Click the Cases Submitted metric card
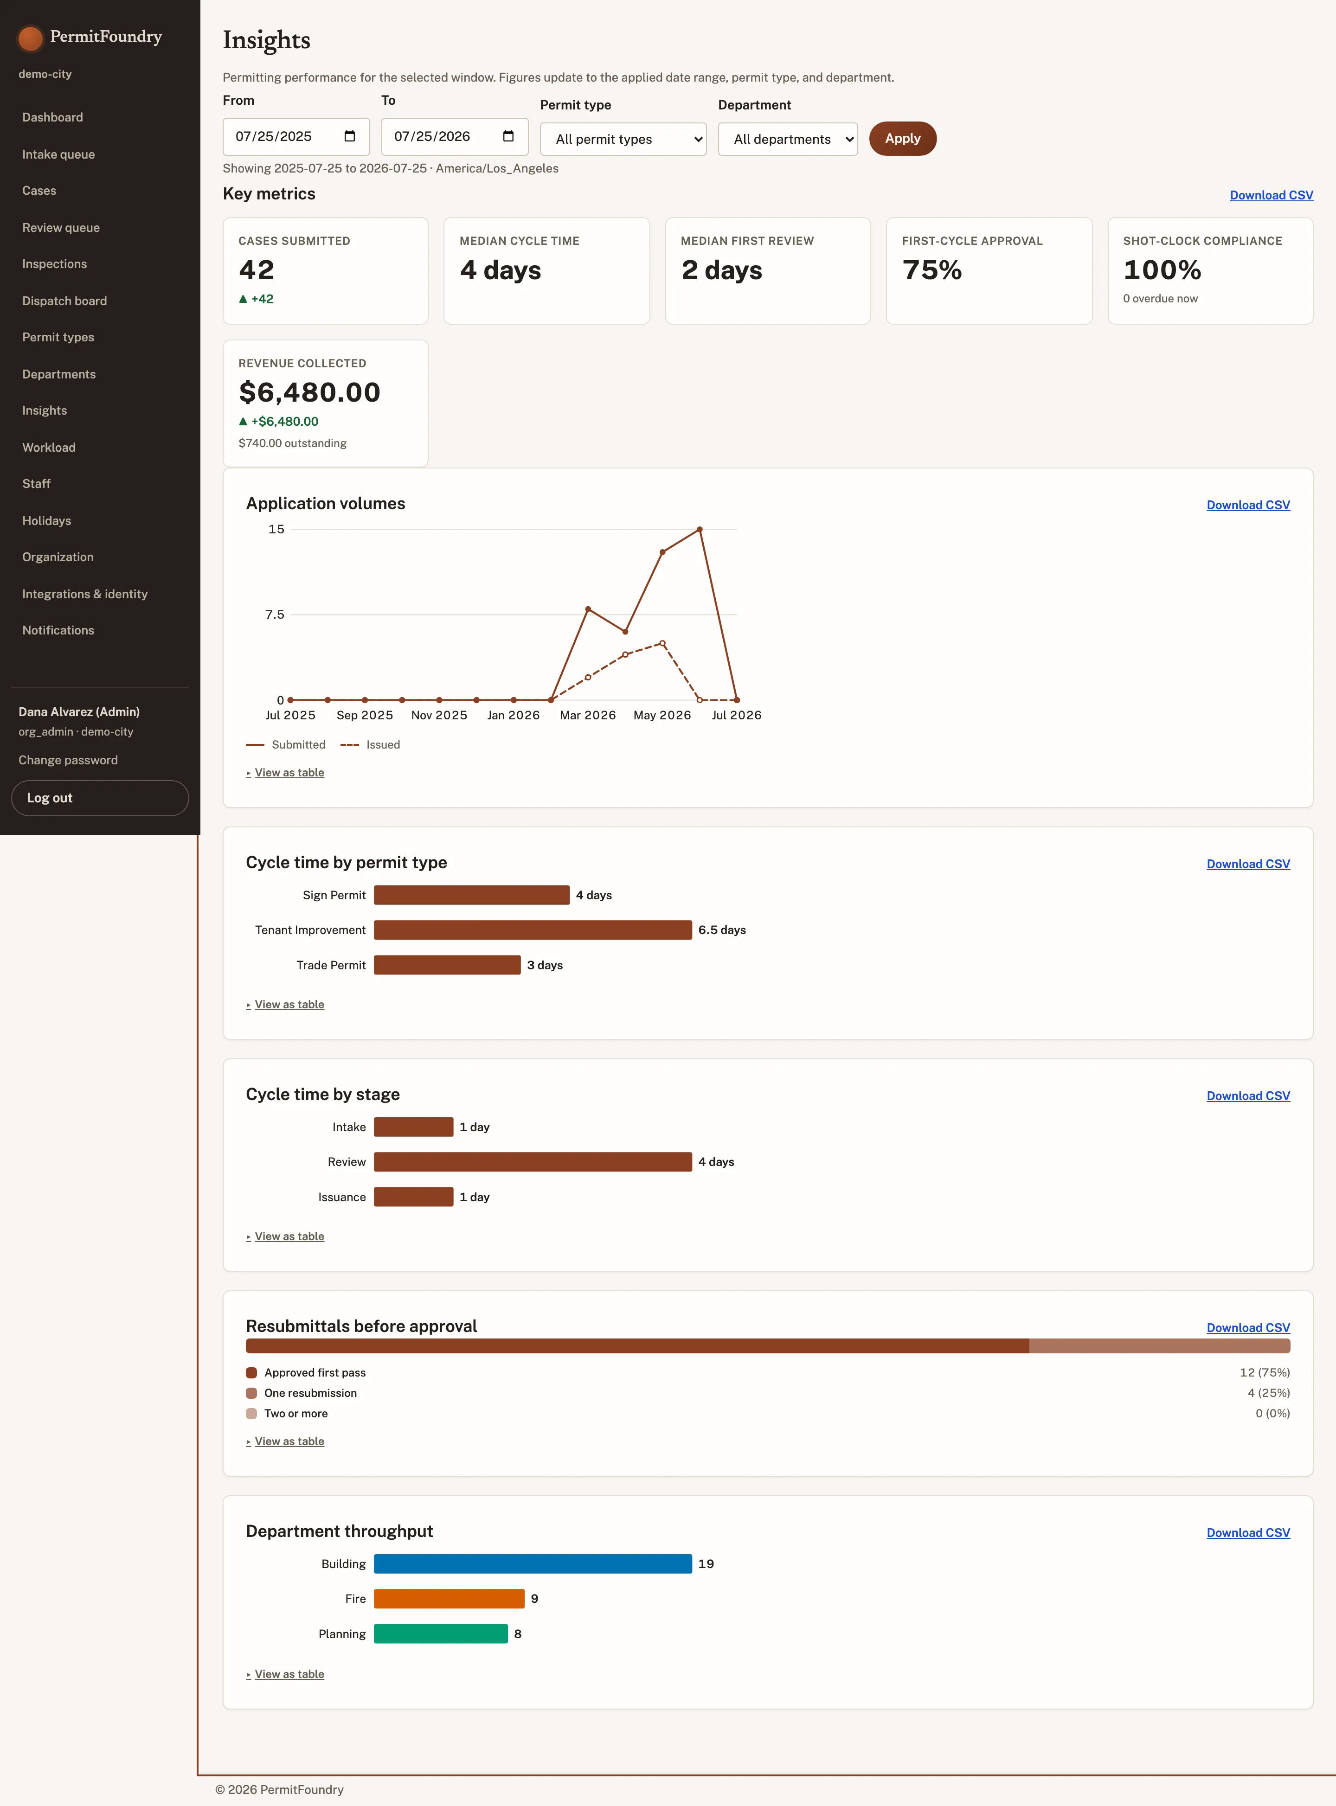The width and height of the screenshot is (1336, 1806). click(x=325, y=271)
